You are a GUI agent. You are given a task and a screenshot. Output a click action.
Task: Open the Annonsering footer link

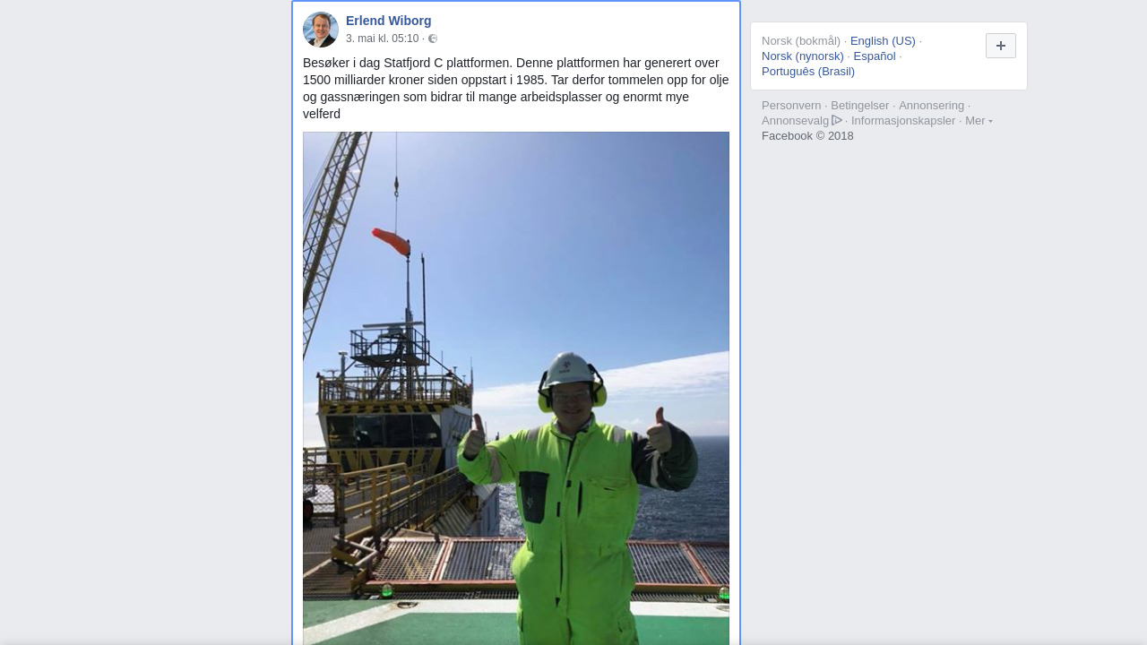932,106
